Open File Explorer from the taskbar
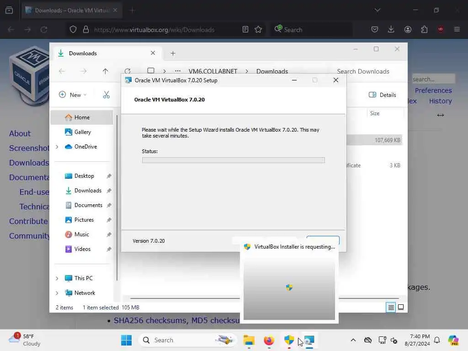The width and height of the screenshot is (468, 351). click(249, 340)
